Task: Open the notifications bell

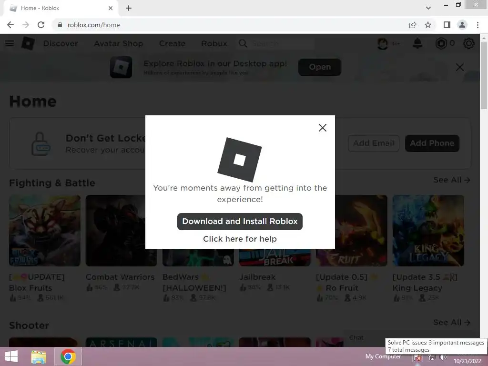Action: click(x=417, y=43)
